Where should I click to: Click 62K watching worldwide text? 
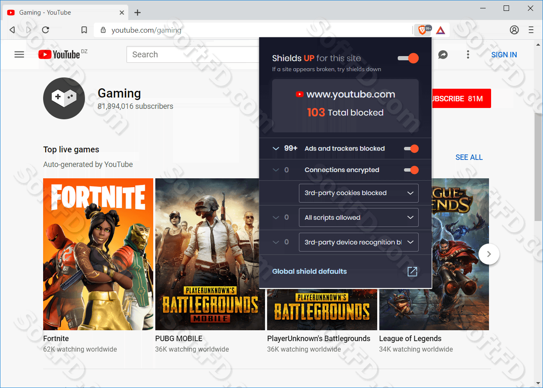[x=80, y=349]
